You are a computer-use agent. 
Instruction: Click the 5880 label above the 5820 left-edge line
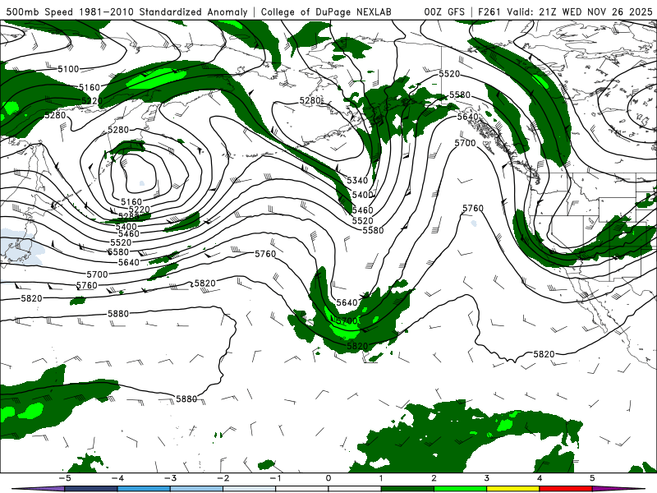coord(118,314)
